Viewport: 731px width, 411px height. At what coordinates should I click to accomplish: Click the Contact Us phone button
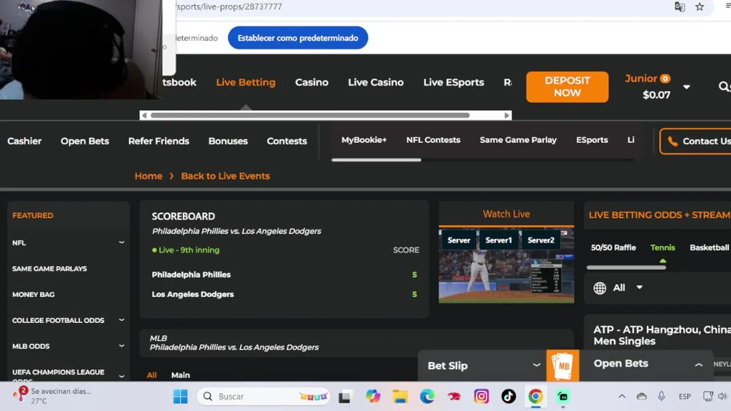(x=695, y=141)
